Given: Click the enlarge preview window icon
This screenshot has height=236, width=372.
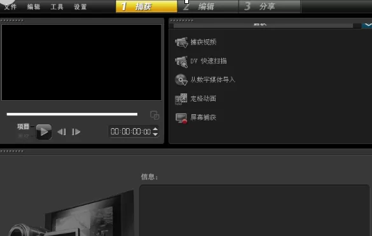Looking at the screenshot, I should tap(155, 115).
